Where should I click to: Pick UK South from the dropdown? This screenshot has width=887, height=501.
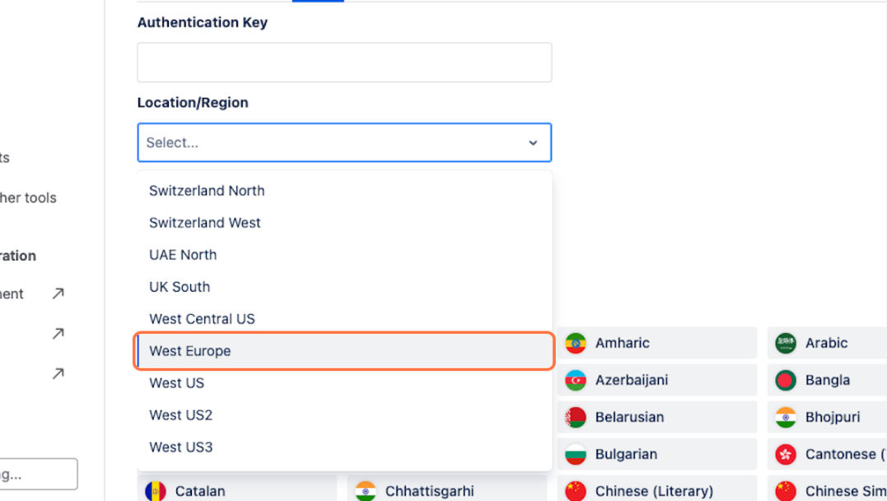coord(180,287)
